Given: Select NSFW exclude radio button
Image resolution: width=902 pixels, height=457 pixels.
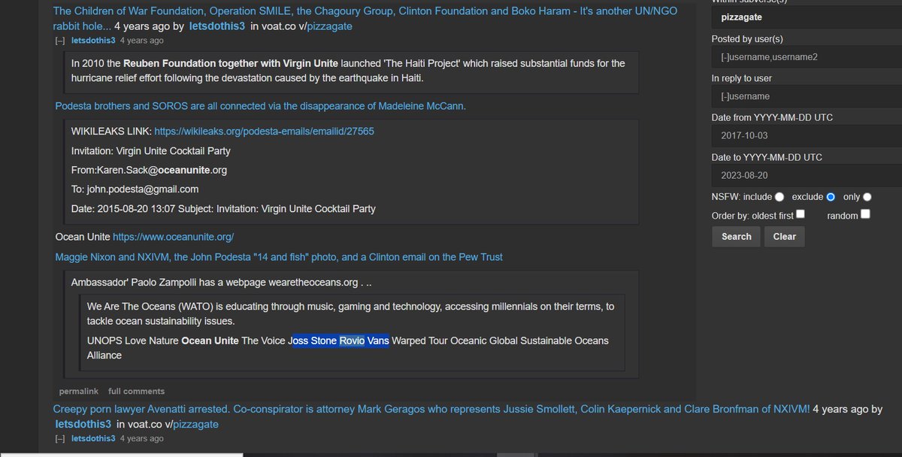Looking at the screenshot, I should [831, 197].
